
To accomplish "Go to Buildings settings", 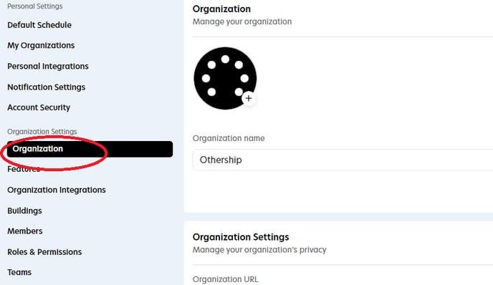I will coord(24,211).
